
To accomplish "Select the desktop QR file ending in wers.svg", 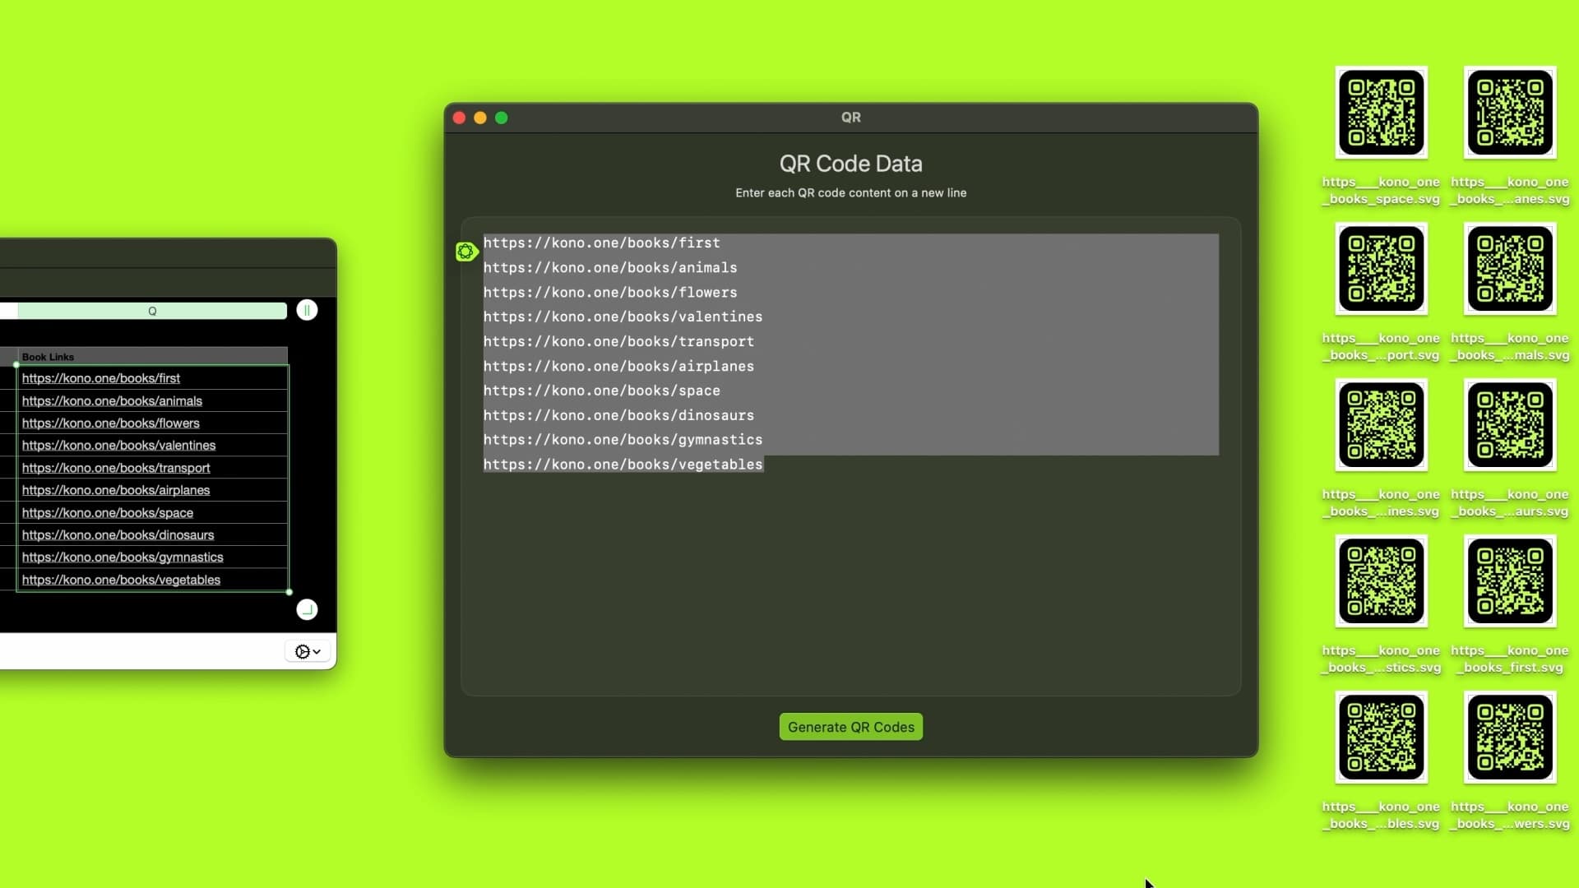I will pos(1510,738).
